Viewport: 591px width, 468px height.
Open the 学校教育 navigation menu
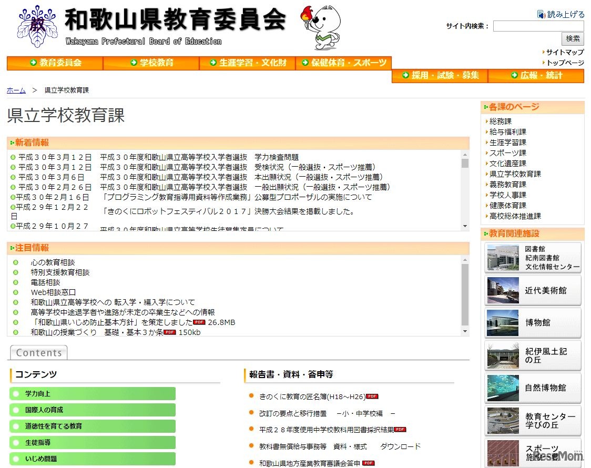[151, 63]
